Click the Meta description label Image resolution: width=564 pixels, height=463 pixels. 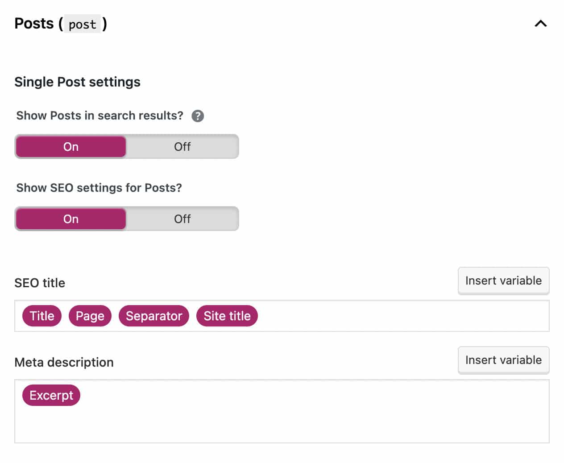coord(64,362)
